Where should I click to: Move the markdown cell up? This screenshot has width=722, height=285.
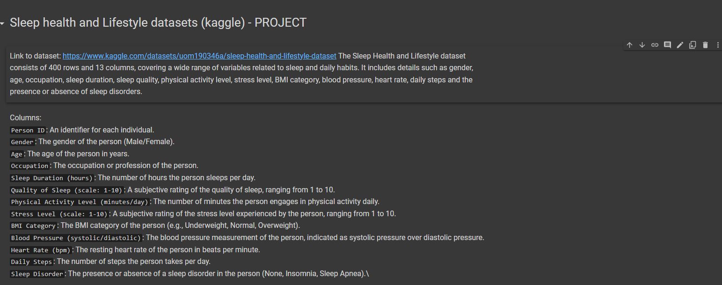coord(629,45)
